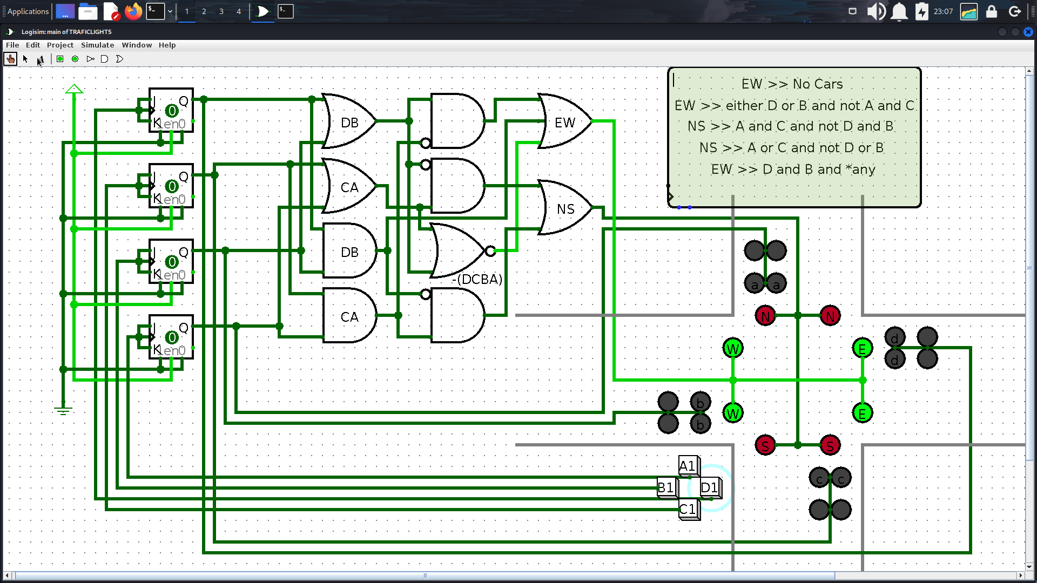Choose the round Output Pin tool
Viewport: 1037px width, 583px height.
pos(75,59)
